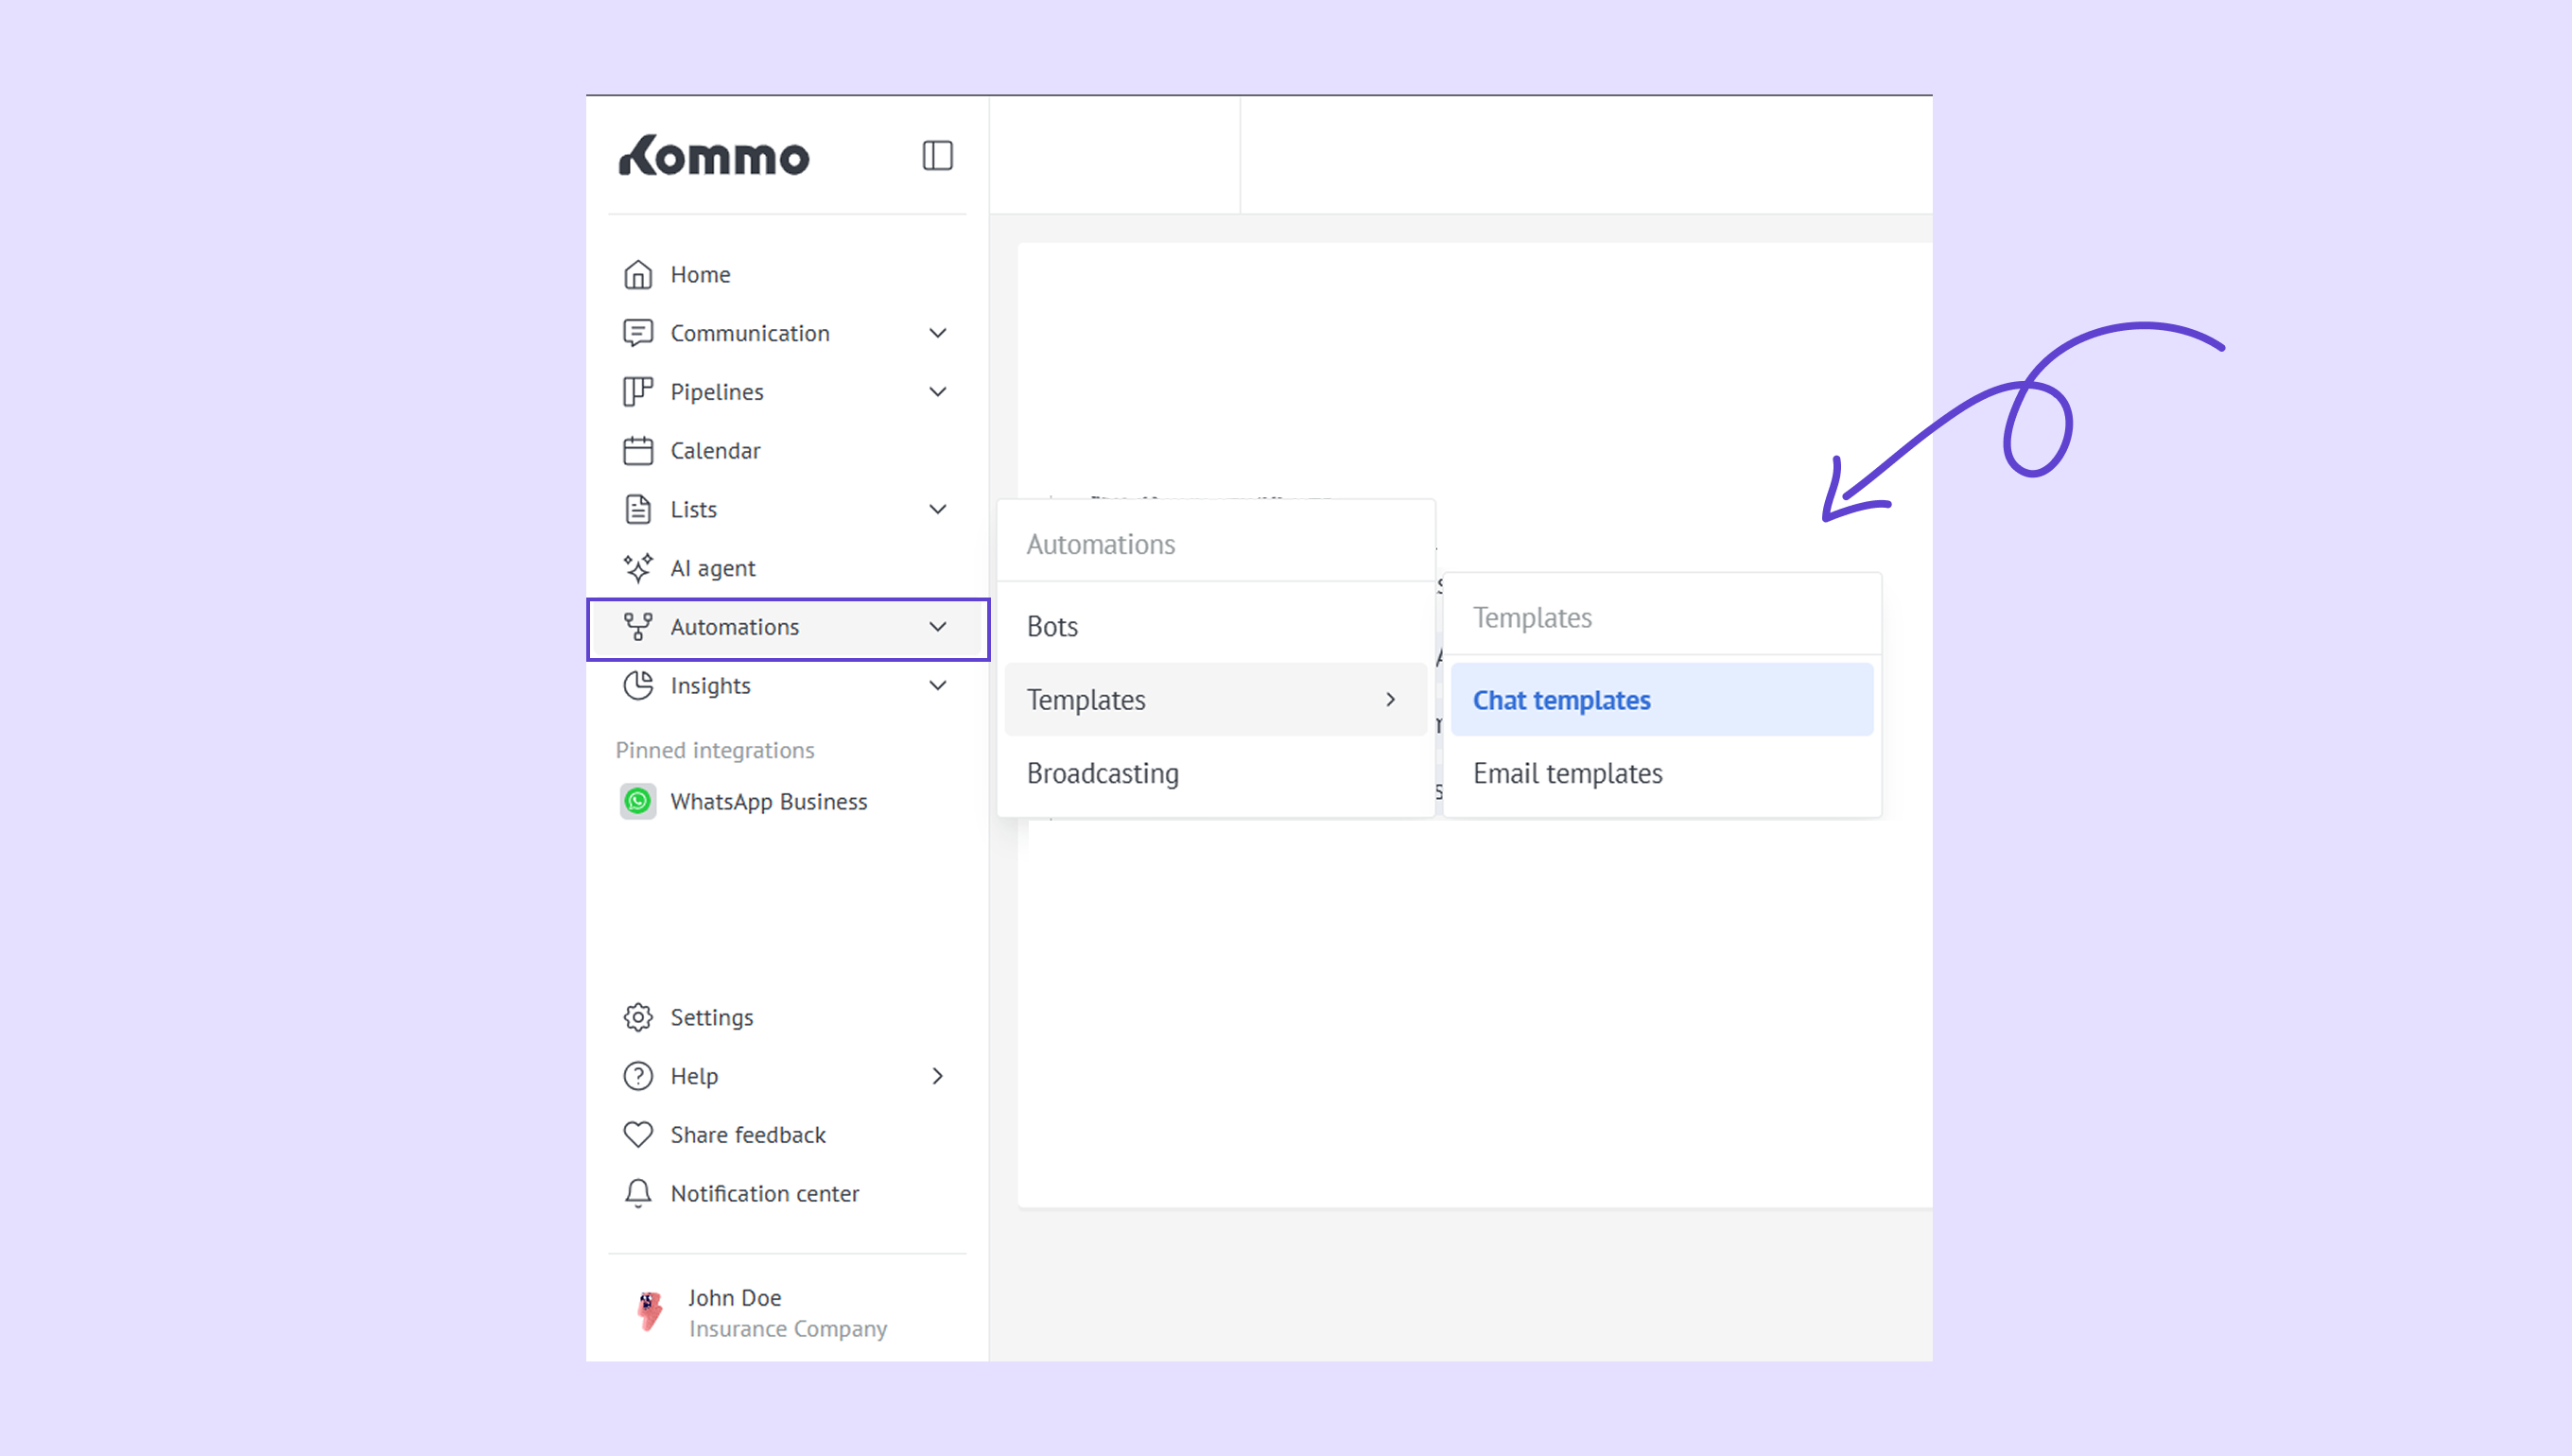This screenshot has width=2572, height=1456.
Task: Click the Share feedback link
Action: 747,1134
